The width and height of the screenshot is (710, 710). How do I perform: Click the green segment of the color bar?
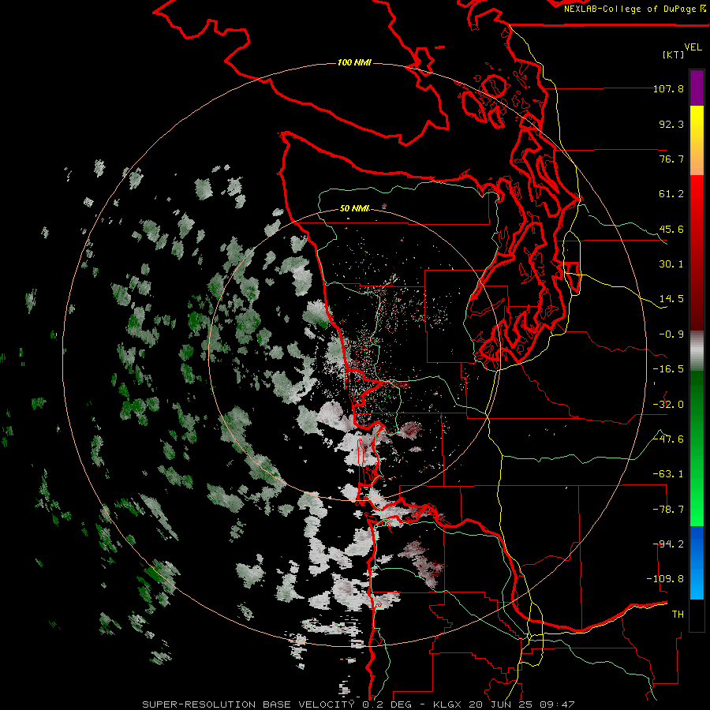697,448
